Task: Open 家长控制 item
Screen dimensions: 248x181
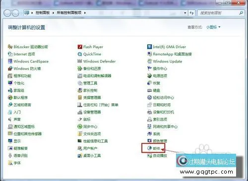Action: [87, 90]
